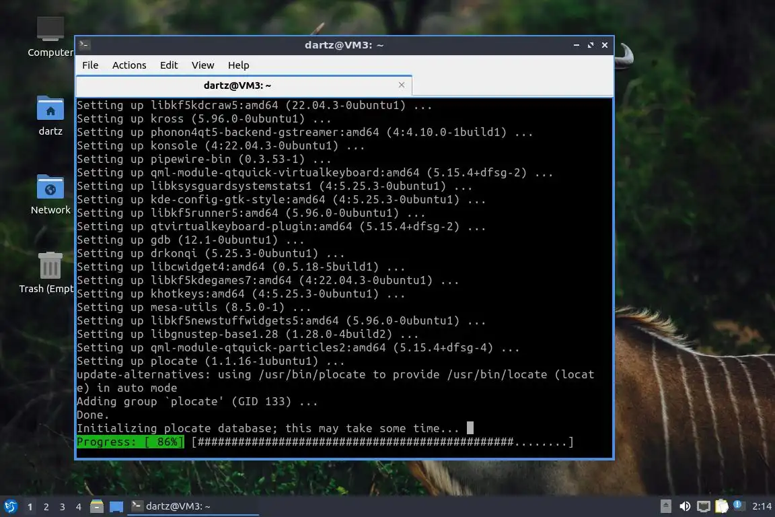Open the removable media eject icon
This screenshot has width=775, height=517.
pos(666,506)
